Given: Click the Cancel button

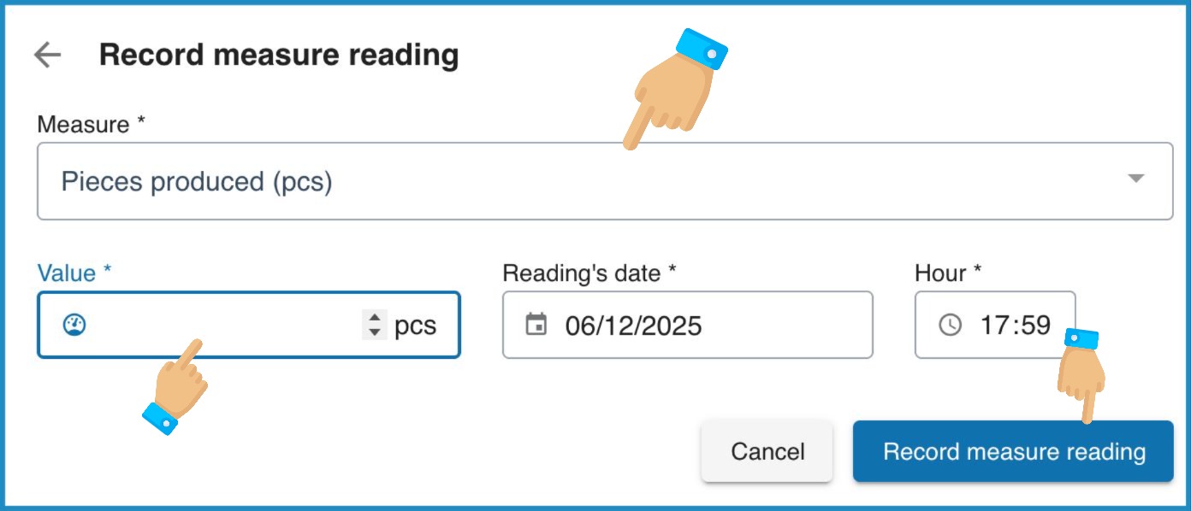Looking at the screenshot, I should 767,451.
